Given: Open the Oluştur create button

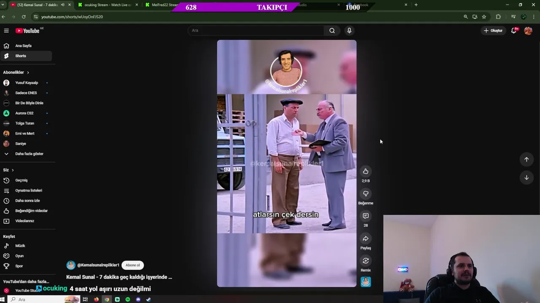Looking at the screenshot, I should pyautogui.click(x=493, y=31).
